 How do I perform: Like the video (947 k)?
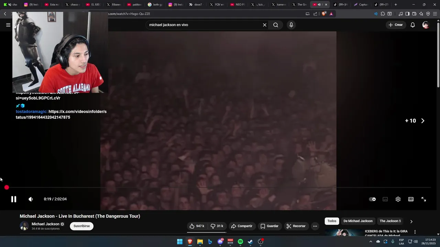[x=197, y=226]
